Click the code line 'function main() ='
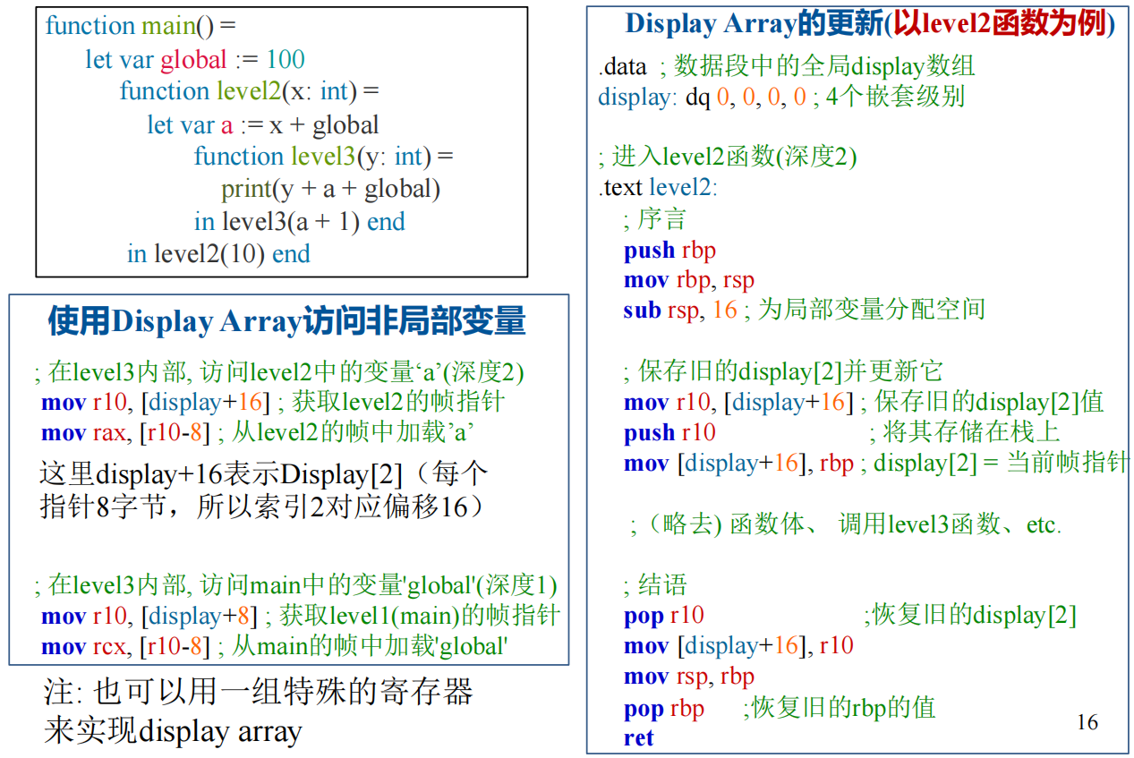Image resolution: width=1134 pixels, height=758 pixels. [x=141, y=26]
